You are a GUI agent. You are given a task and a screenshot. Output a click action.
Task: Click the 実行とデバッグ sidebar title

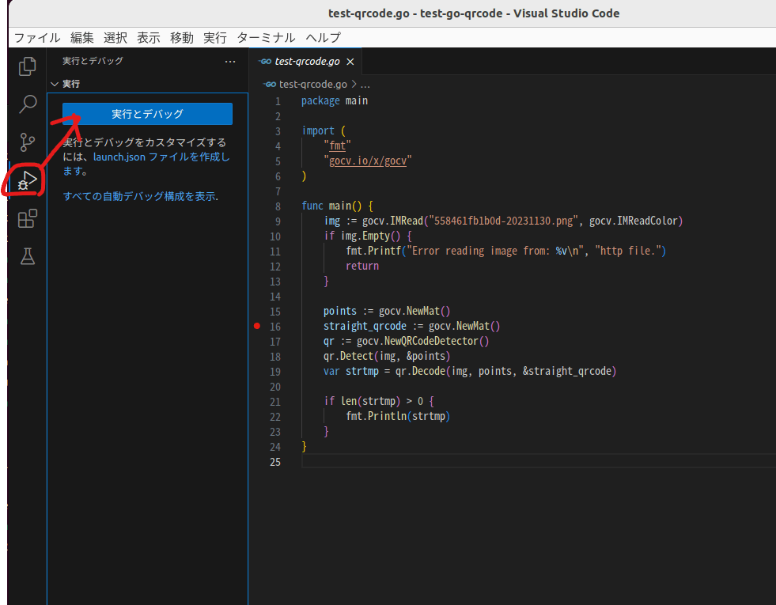[x=93, y=61]
